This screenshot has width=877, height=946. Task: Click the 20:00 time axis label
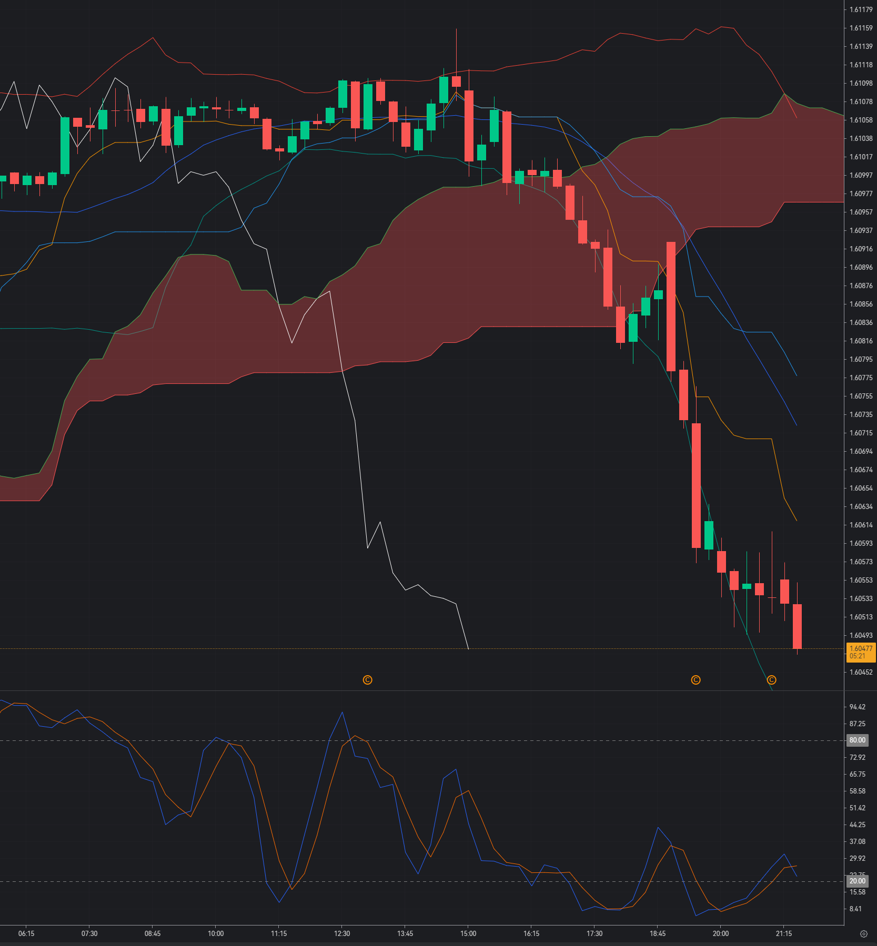coord(721,933)
